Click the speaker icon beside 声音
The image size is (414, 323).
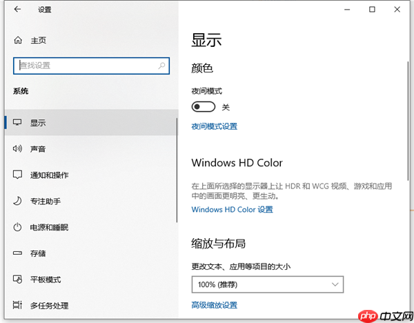(17, 148)
